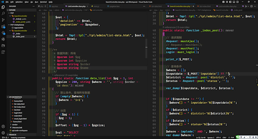Open the Help menu
Viewport: 258px width, 139px height.
point(51,2)
